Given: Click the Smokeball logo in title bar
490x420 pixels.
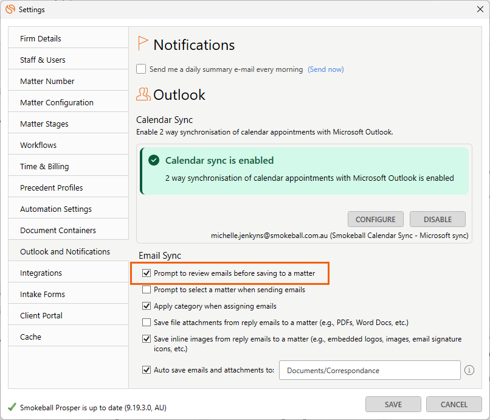Looking at the screenshot, I should pyautogui.click(x=10, y=9).
